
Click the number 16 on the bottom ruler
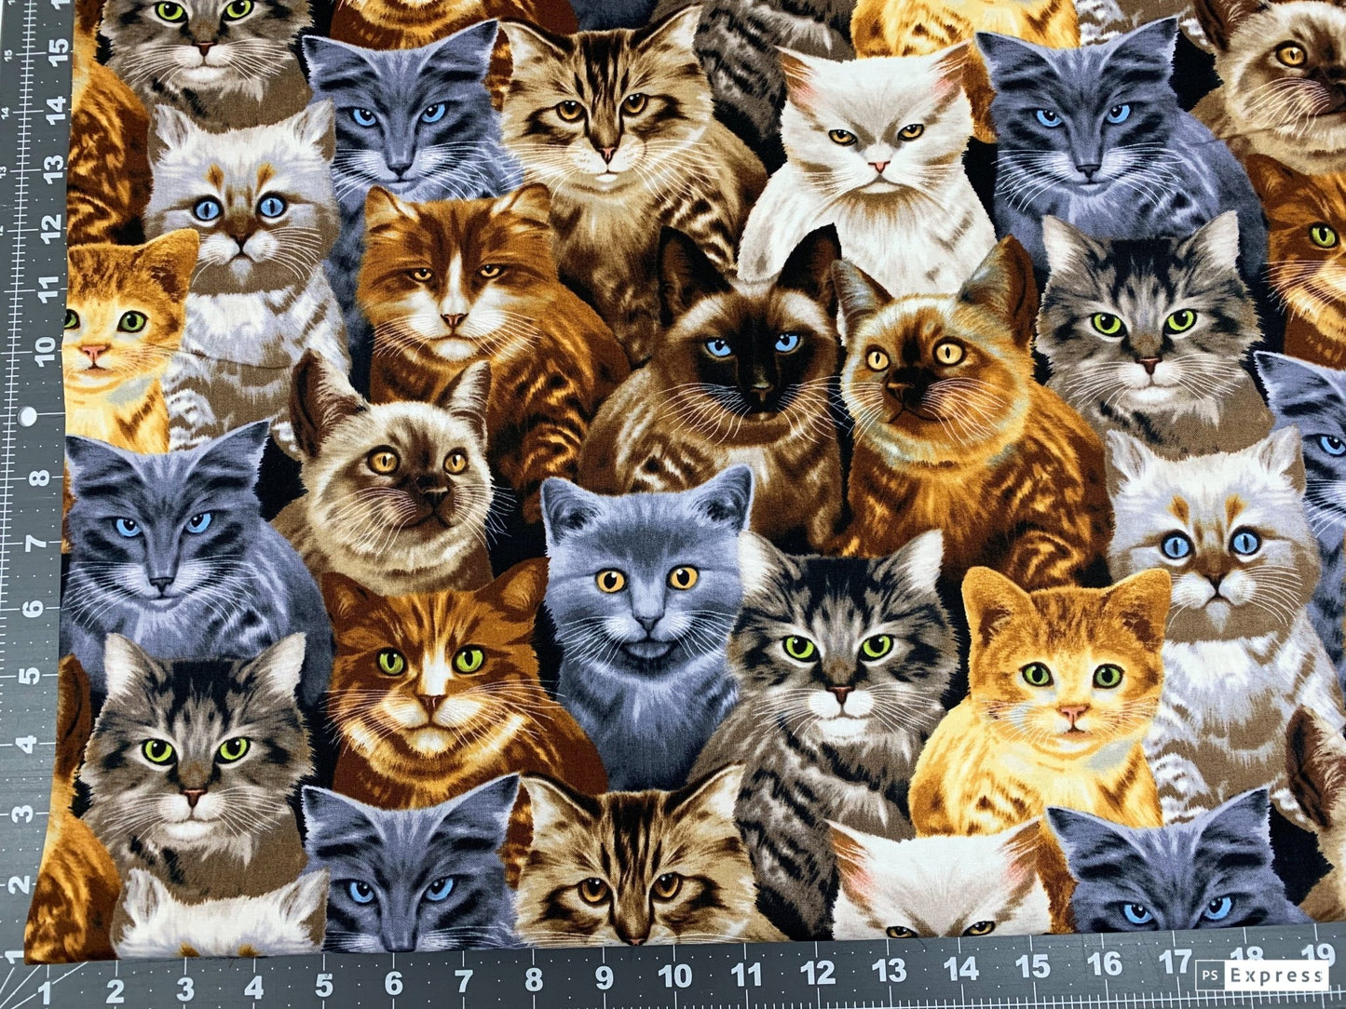click(1105, 964)
